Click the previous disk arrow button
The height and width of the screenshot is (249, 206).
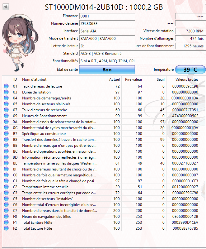[x=6, y=7]
